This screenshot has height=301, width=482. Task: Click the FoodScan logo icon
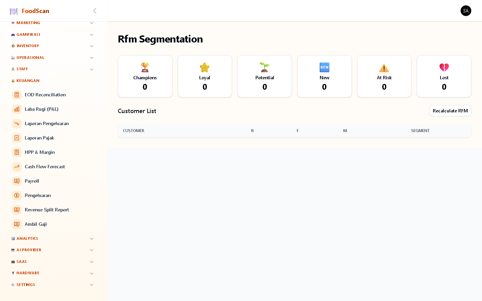(13, 11)
